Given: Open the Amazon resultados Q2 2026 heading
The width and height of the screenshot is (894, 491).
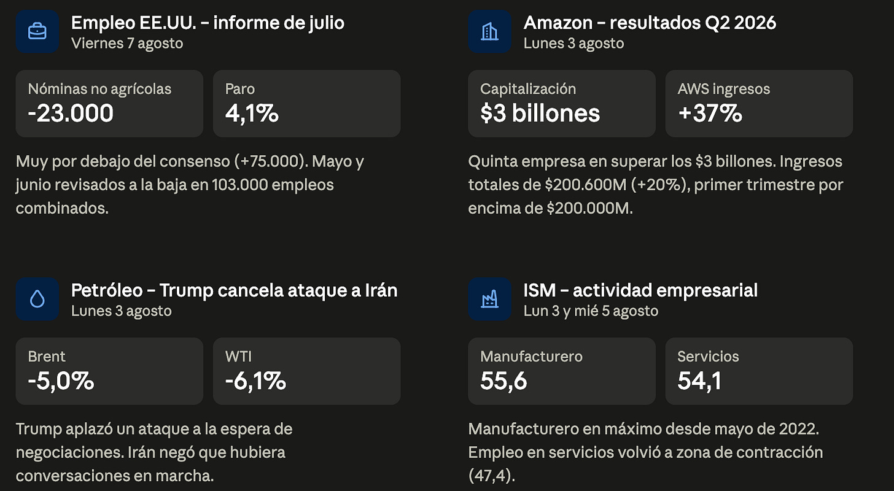Looking at the screenshot, I should [x=650, y=23].
